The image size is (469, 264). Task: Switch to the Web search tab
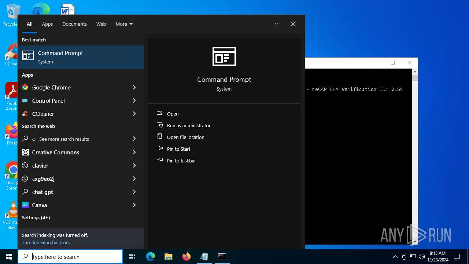101,24
